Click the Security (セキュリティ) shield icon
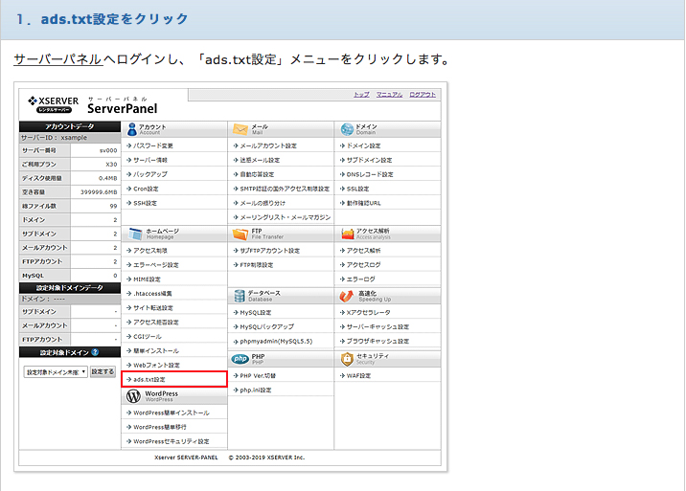 (347, 359)
